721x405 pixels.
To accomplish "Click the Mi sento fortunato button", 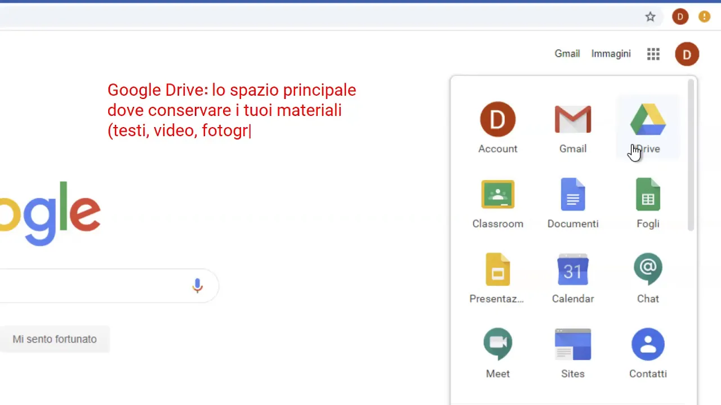I will (55, 339).
